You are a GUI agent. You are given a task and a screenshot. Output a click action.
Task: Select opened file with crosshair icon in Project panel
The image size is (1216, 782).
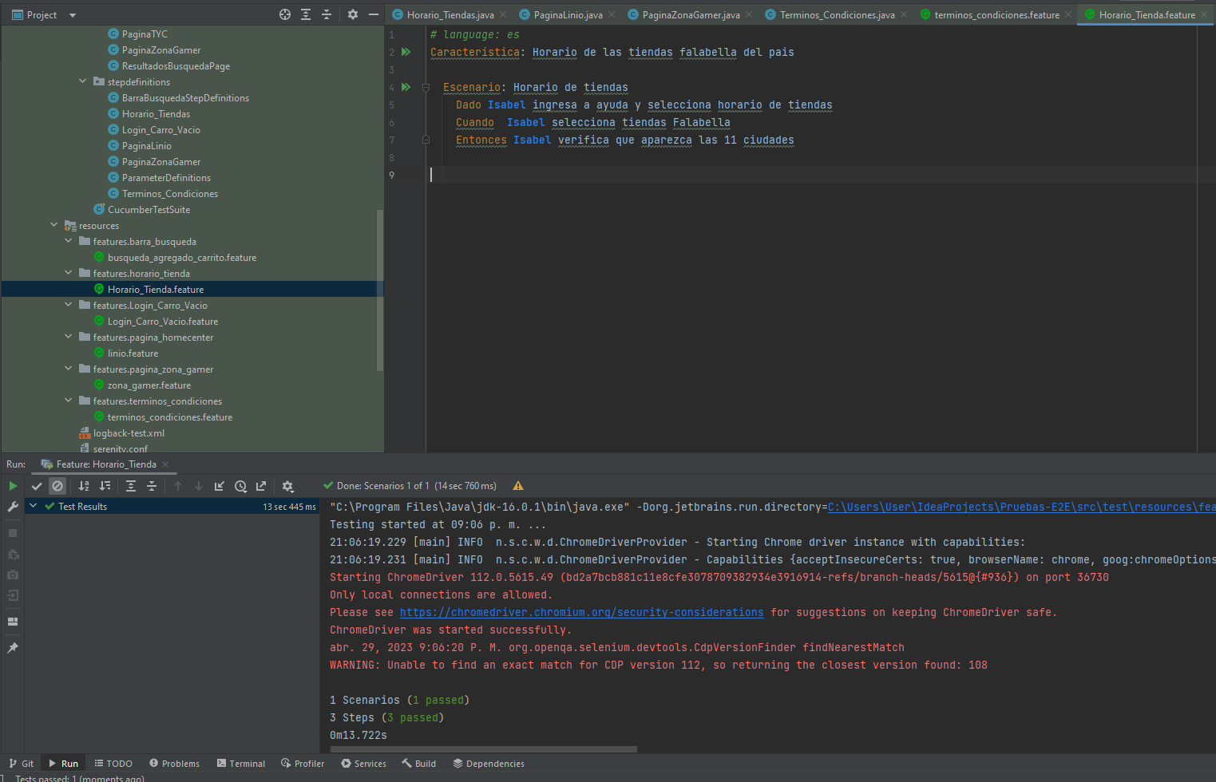(285, 14)
